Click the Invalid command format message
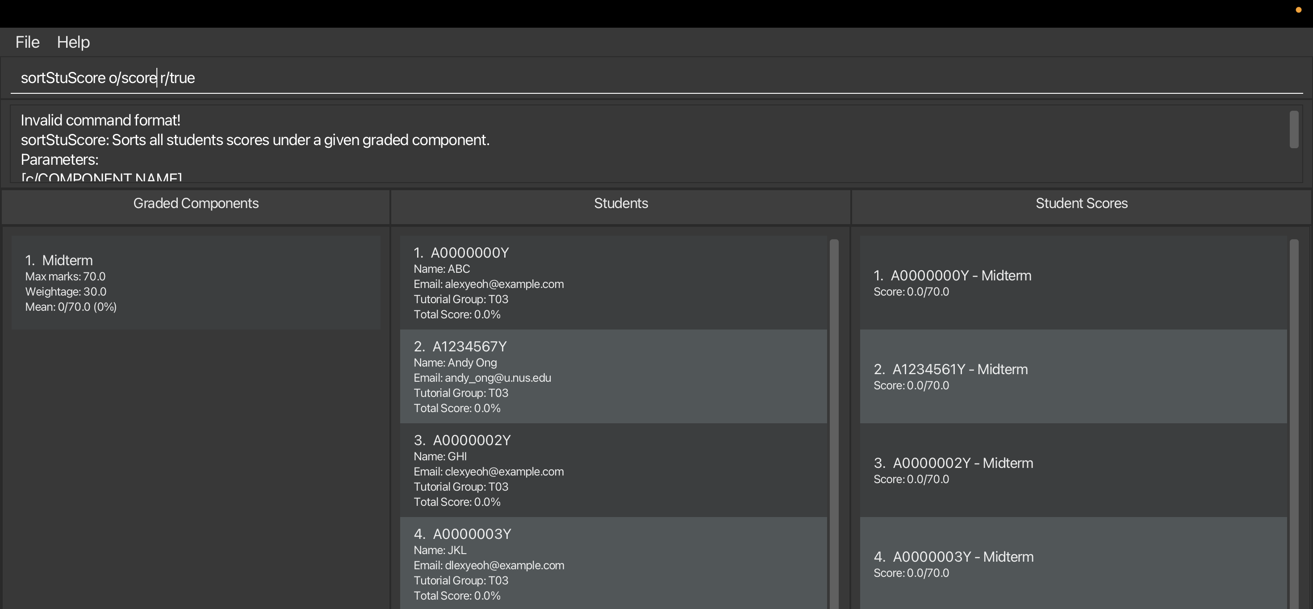Screen dimensions: 1313x609 tap(100, 120)
